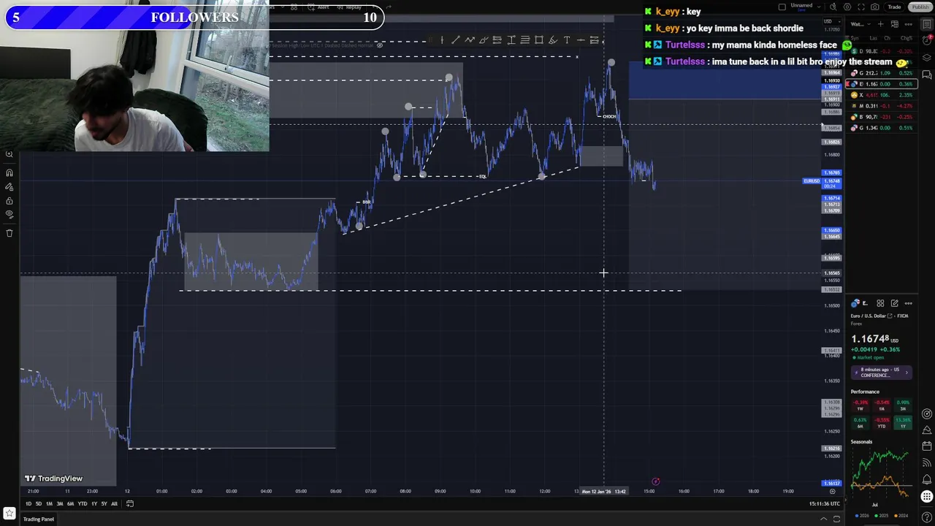
Task: Open the Trading Panel tab
Action: 38,519
